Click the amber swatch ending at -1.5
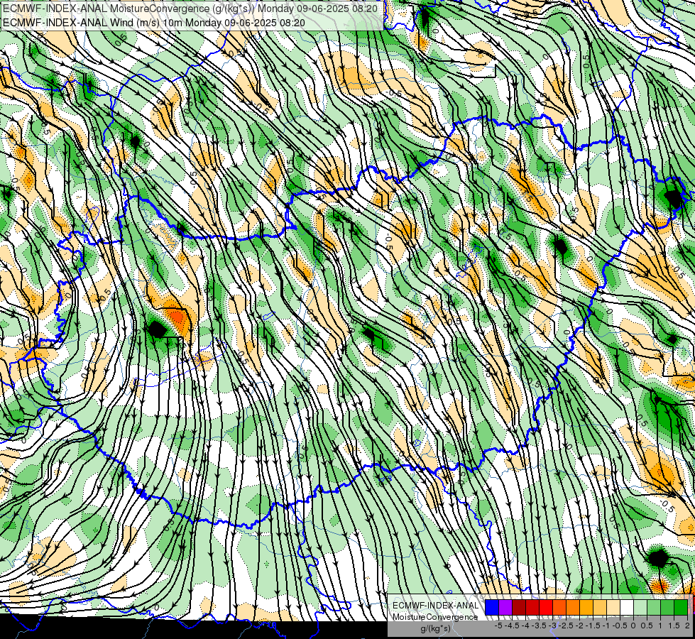Viewport: 695px width, 639px height. click(586, 608)
